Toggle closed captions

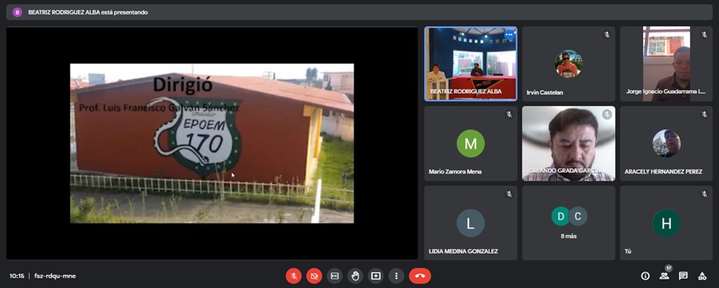[335, 276]
